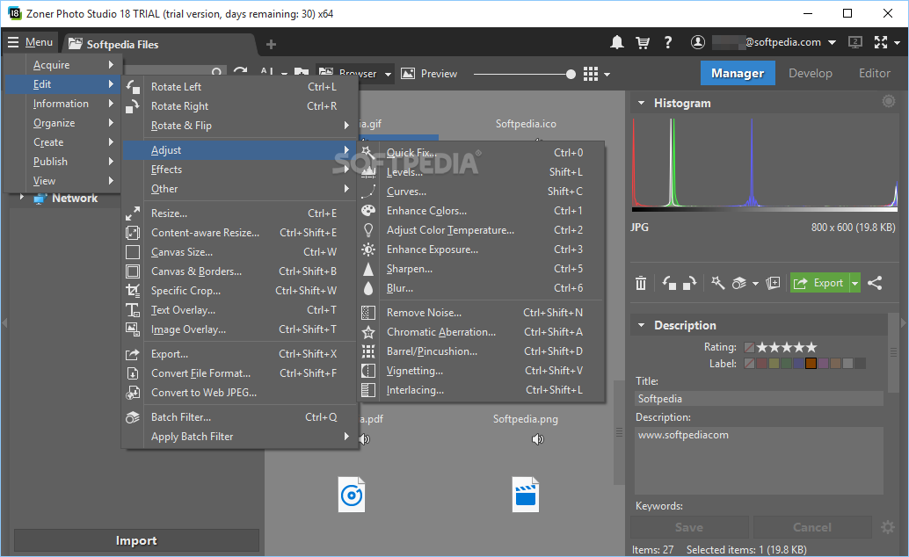
Task: Select Vignetting from the Adjust submenu
Action: [480, 371]
